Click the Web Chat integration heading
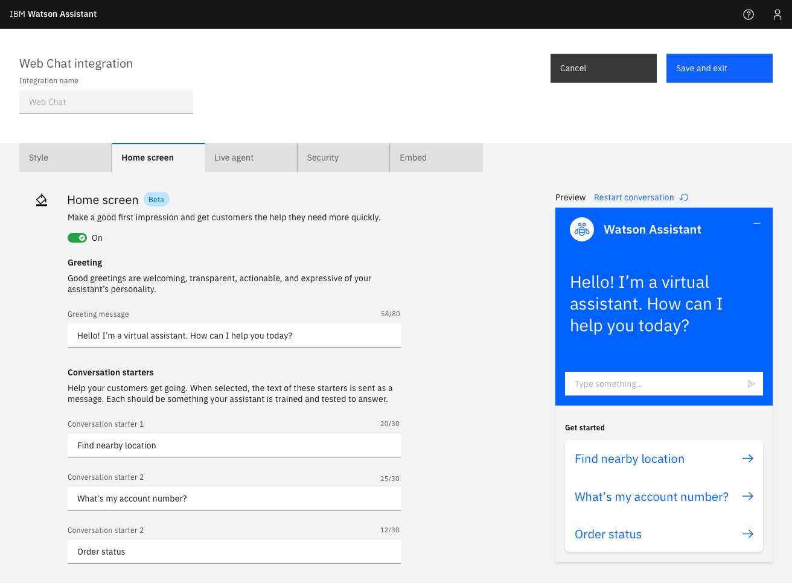The image size is (792, 583). (x=76, y=63)
